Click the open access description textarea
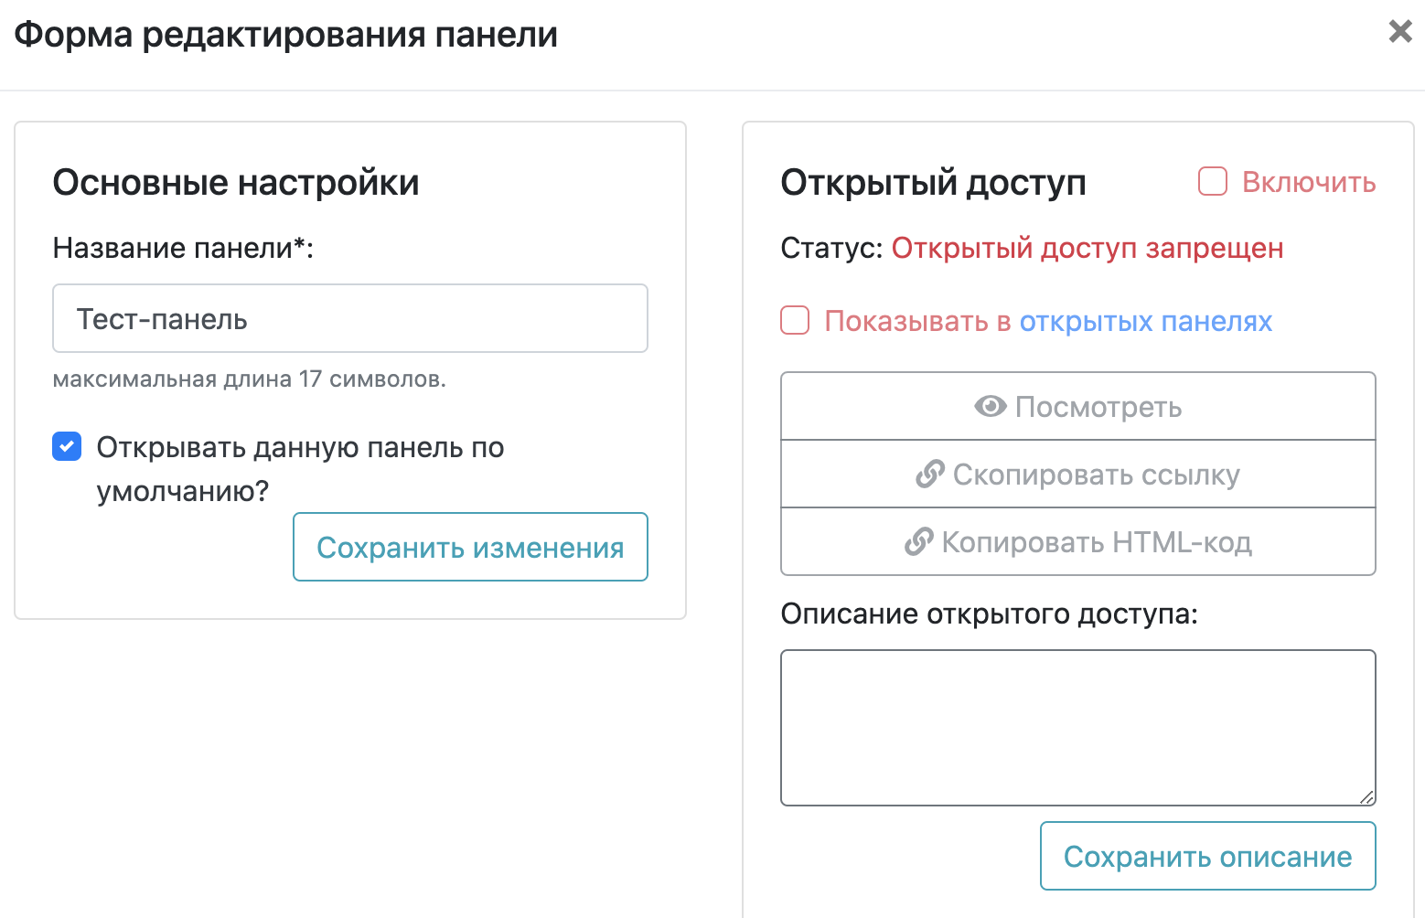Image resolution: width=1425 pixels, height=918 pixels. pos(1078,728)
